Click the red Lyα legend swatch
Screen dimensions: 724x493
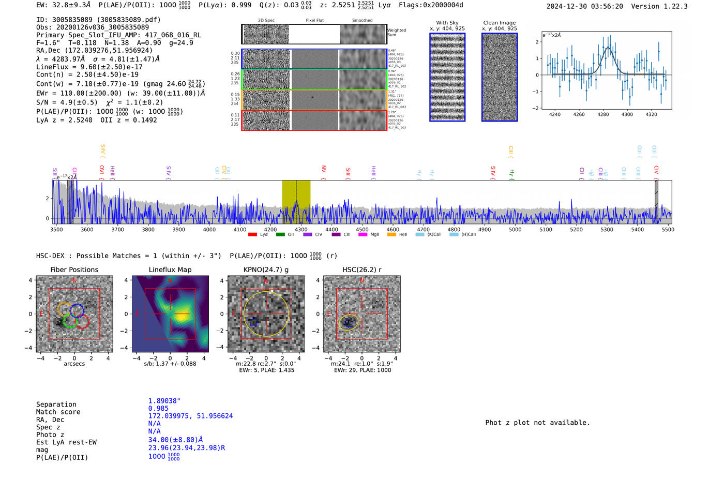252,234
